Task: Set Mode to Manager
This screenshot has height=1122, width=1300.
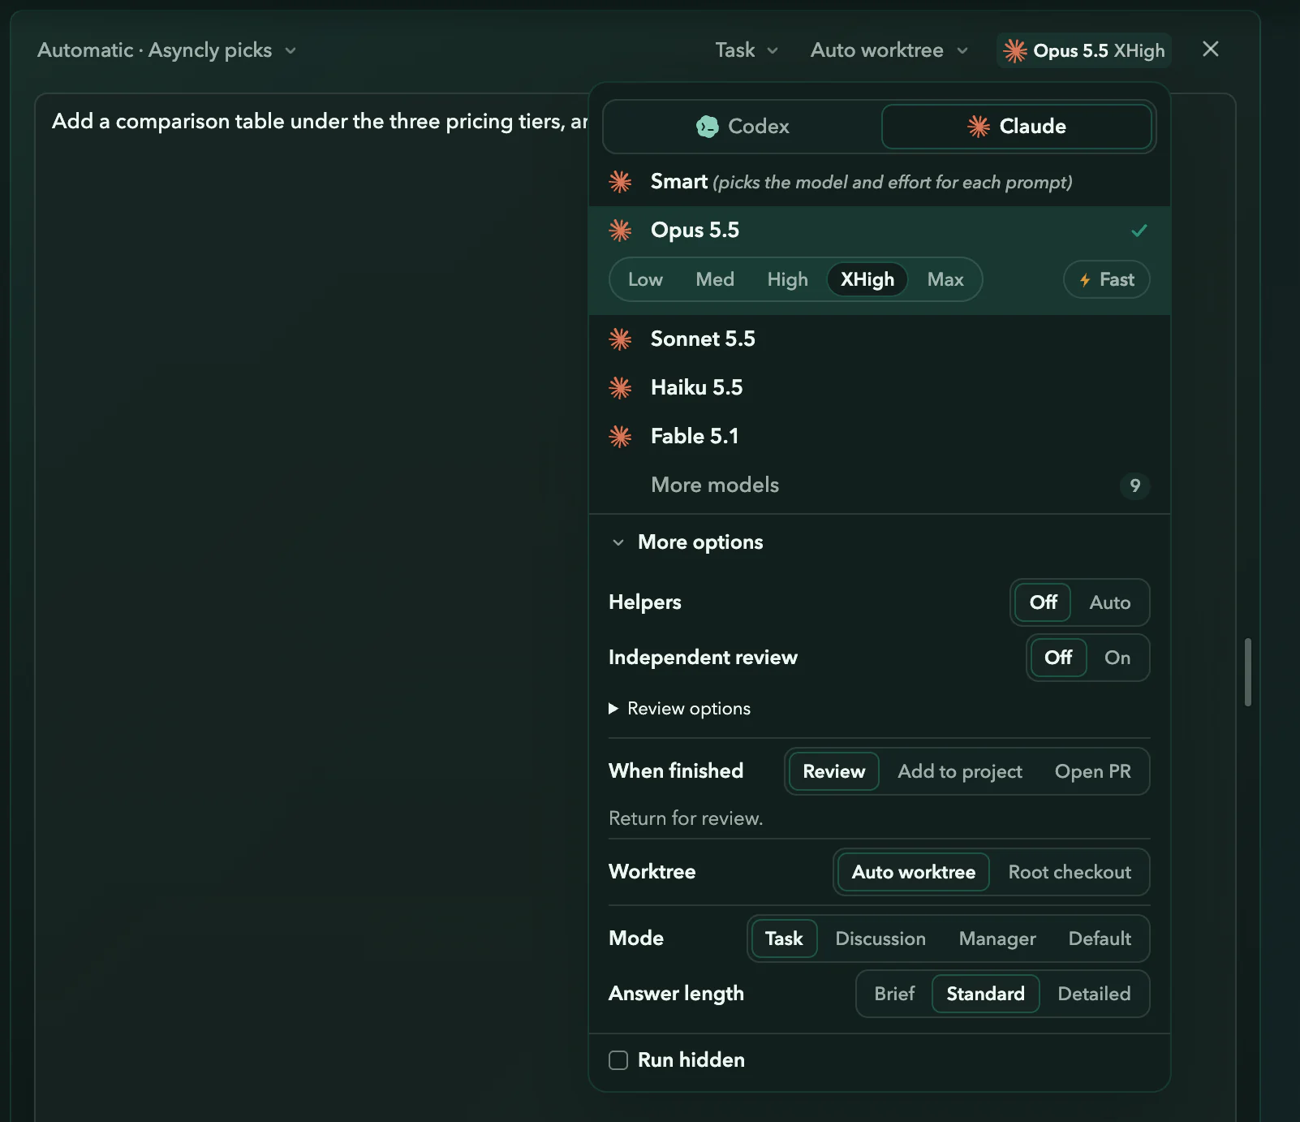Action: pyautogui.click(x=997, y=939)
